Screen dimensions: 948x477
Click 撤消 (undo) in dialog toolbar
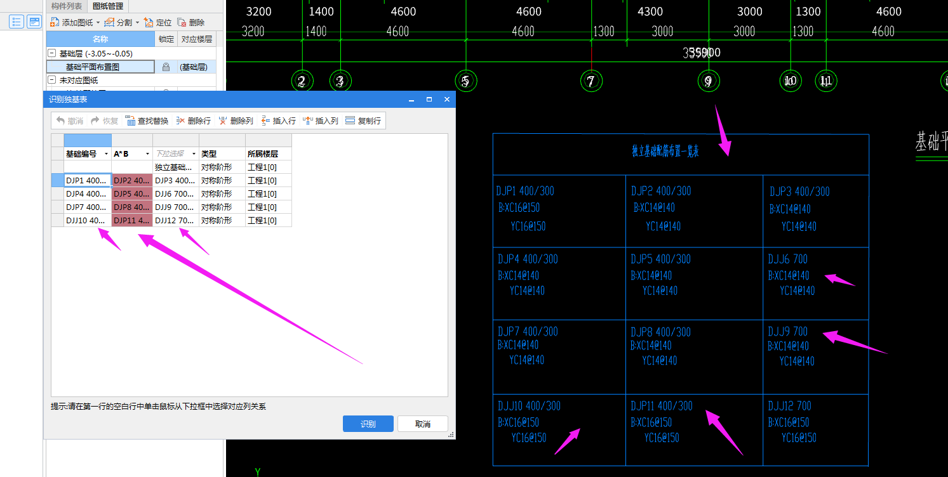[x=70, y=121]
